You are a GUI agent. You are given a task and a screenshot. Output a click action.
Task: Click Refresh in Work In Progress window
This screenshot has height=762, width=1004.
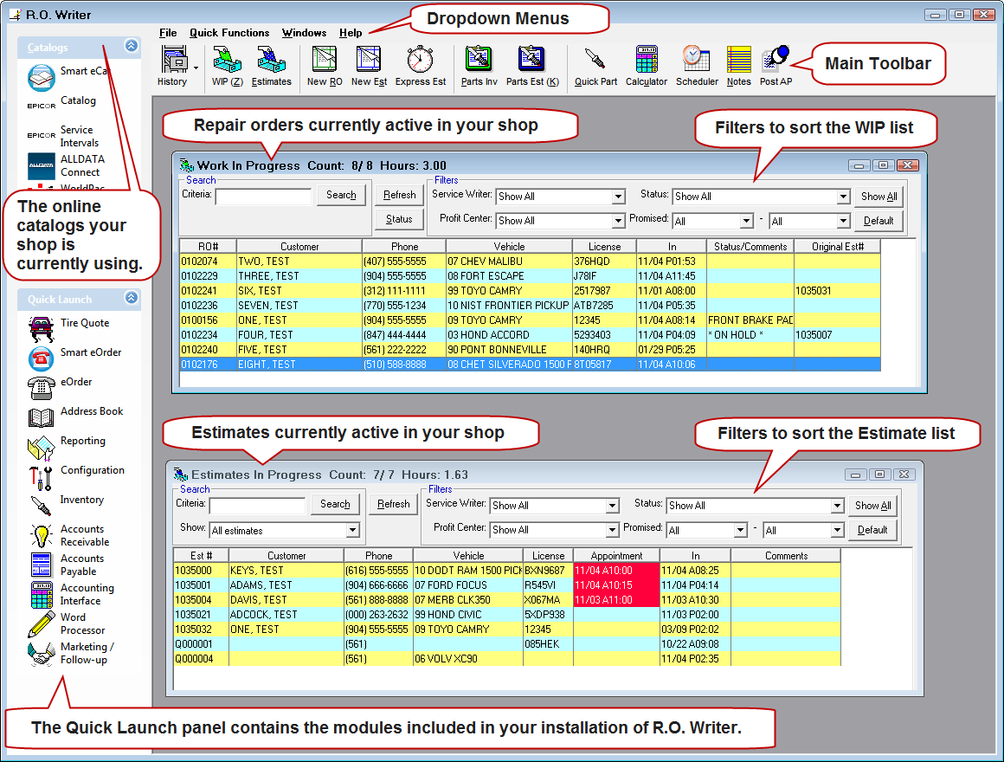(399, 195)
